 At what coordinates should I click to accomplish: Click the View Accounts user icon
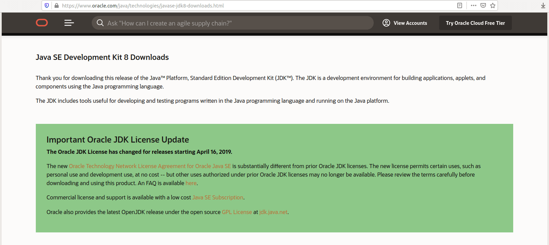pyautogui.click(x=386, y=23)
